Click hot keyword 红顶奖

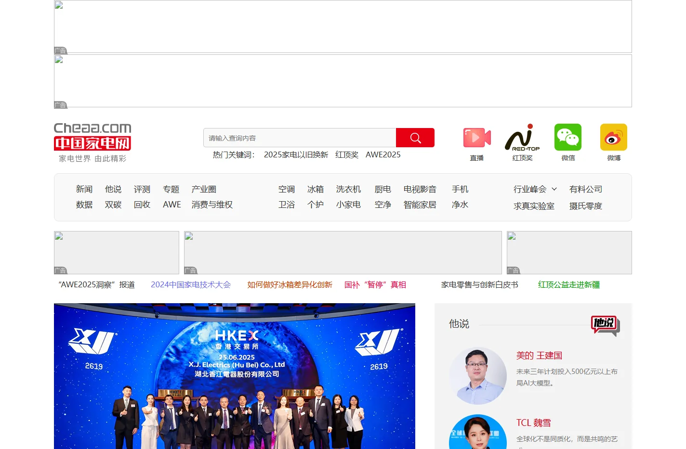pyautogui.click(x=347, y=154)
